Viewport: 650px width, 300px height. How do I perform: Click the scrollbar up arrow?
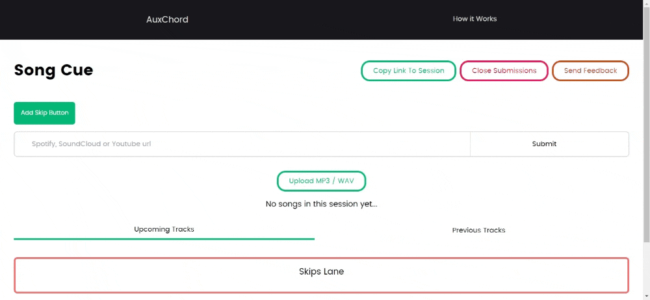(646, 3)
